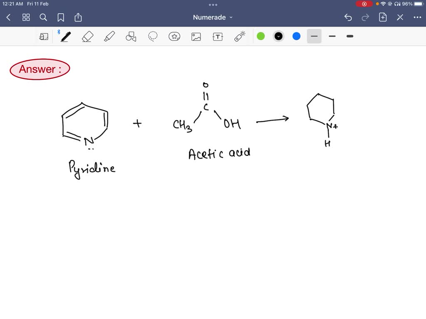Open the more options ellipsis menu
426x319 pixels.
[x=418, y=17]
